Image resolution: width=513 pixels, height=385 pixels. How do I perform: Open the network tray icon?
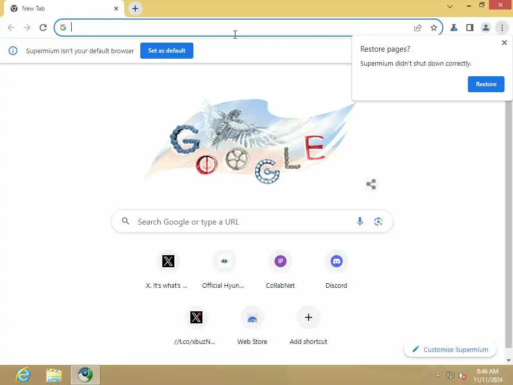tap(450, 375)
